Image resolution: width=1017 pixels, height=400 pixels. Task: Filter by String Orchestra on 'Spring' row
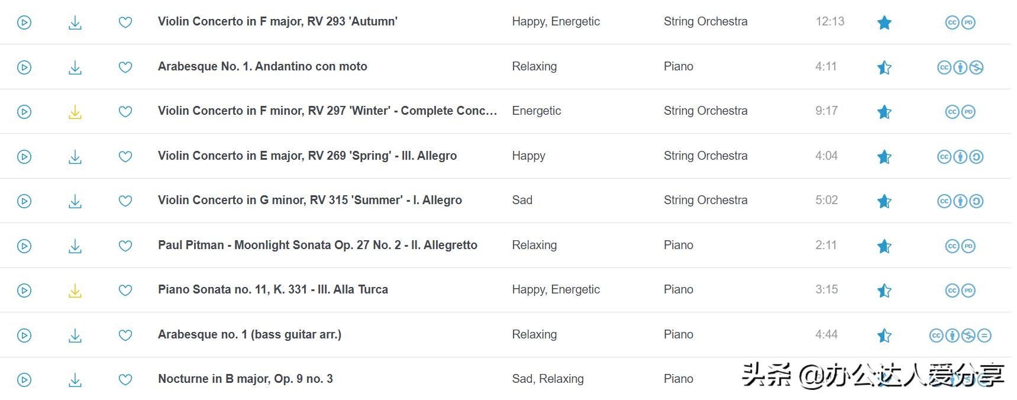[705, 156]
